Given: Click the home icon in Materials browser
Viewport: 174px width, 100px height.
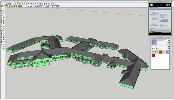Looking at the screenshot, I should pos(156,49).
